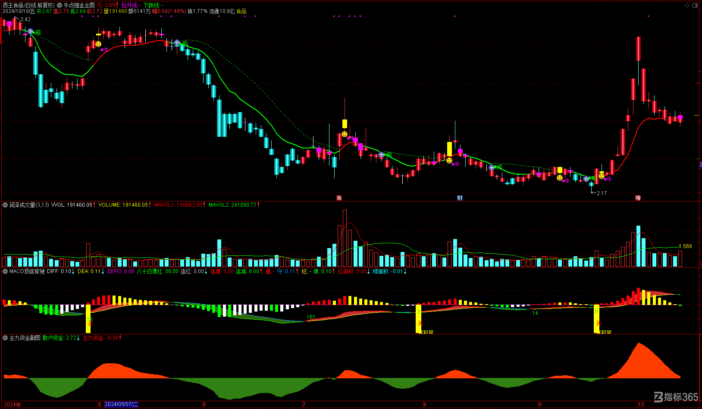702x409 pixels.
Task: Click the month 8 tick label on the time axis
Action: [425, 405]
